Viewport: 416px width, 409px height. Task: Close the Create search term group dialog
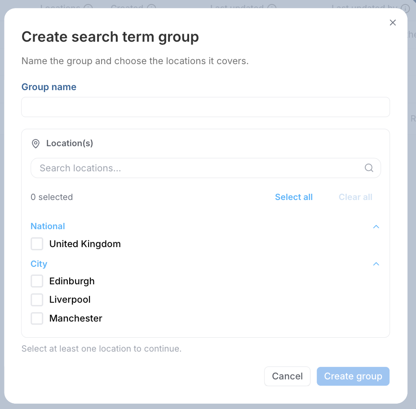click(x=393, y=22)
